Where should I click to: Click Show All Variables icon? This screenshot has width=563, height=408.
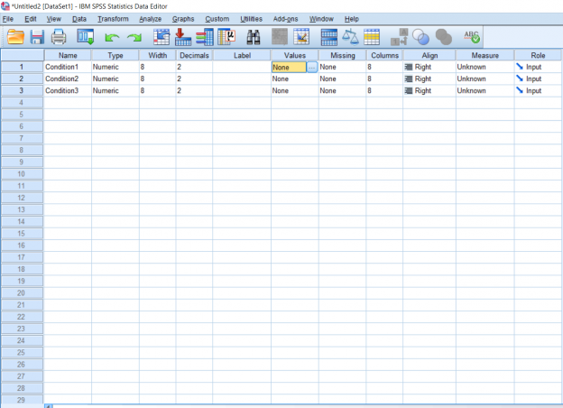(443, 37)
